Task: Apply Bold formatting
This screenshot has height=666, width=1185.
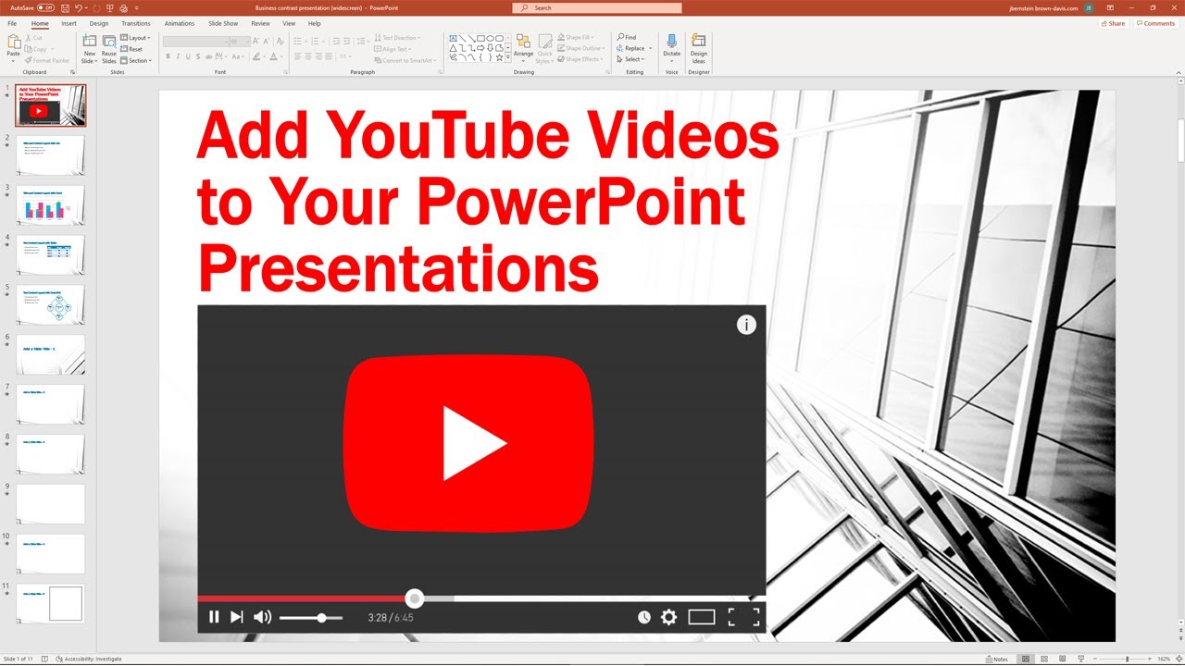Action: [x=168, y=56]
